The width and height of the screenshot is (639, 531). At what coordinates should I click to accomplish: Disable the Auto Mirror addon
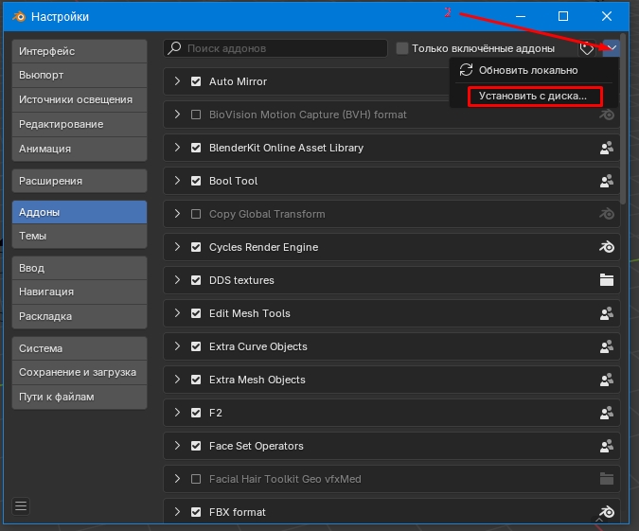[x=196, y=81]
